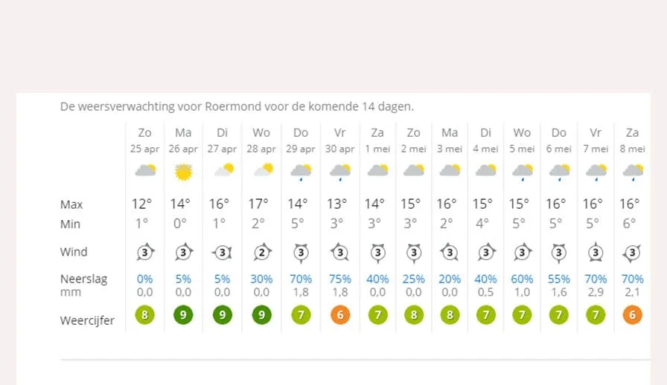Click the 75% precipitation value for 30 apr
Screen dimensions: 667x385
pos(340,279)
